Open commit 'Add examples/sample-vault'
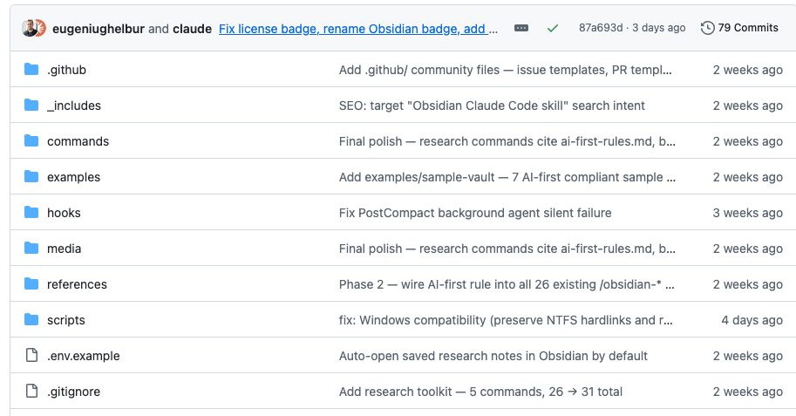Viewport: 796px width, 416px height. point(507,177)
